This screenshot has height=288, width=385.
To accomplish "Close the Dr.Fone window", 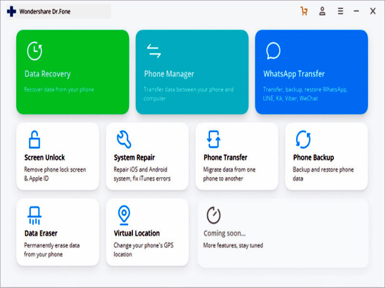I will pos(373,11).
